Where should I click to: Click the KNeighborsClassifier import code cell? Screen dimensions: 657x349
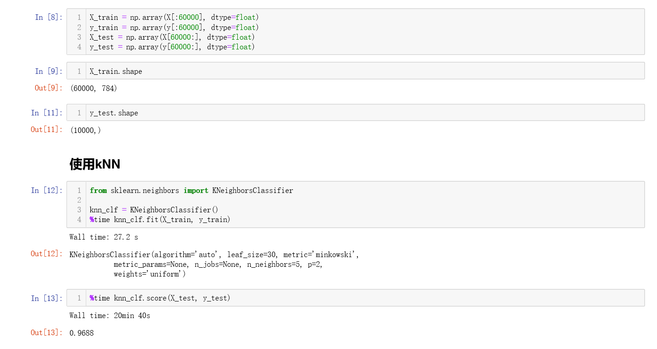tap(356, 205)
